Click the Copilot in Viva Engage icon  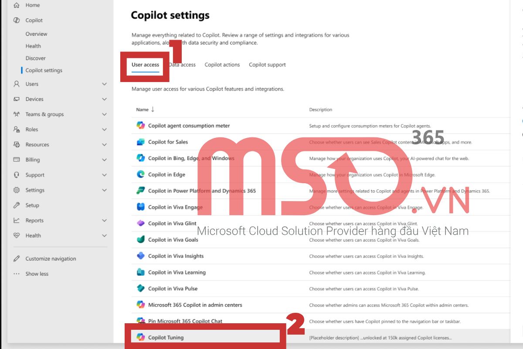click(140, 207)
